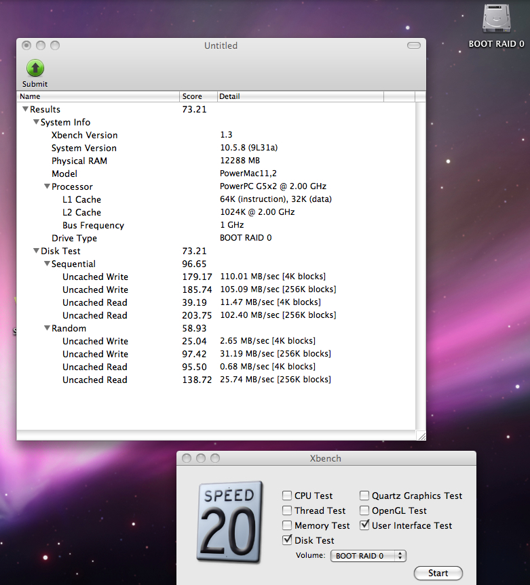Click the 110.01 MB/sec [4K blocks] detail
Screen dimensions: 530x585
click(x=273, y=277)
